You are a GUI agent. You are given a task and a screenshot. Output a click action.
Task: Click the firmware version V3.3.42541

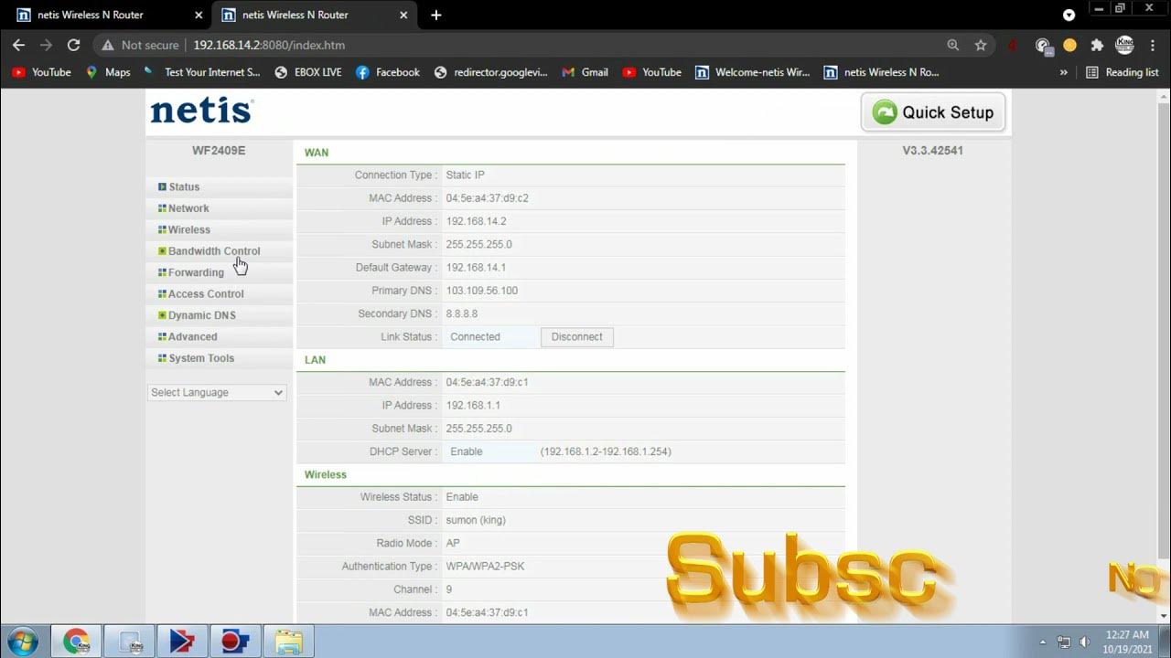[x=932, y=151]
